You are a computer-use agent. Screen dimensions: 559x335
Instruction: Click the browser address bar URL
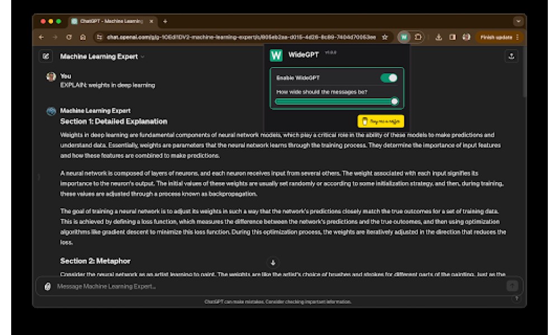pos(241,37)
